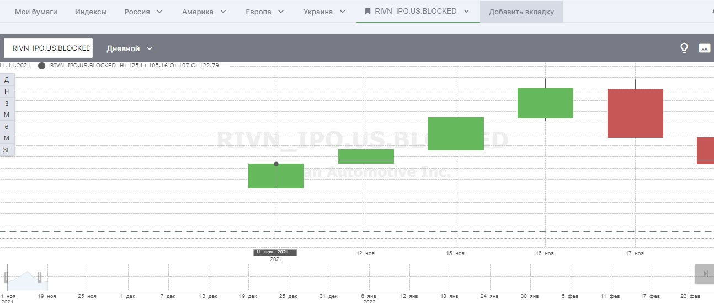714x303 pixels.
Task: Save the chart as an image icon
Action: pyautogui.click(x=704, y=48)
